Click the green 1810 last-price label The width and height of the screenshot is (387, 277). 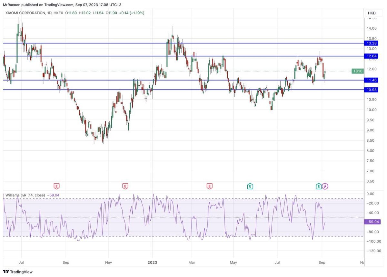(x=358, y=71)
